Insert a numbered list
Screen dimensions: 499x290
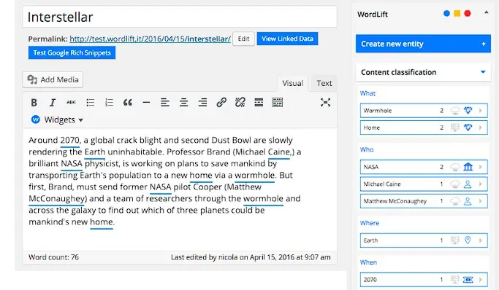click(109, 103)
